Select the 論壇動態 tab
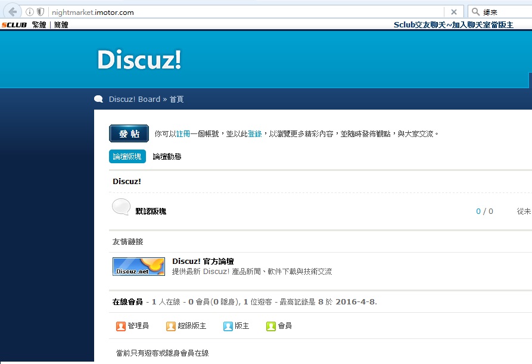Screen dimensions: 532x364 point(167,157)
